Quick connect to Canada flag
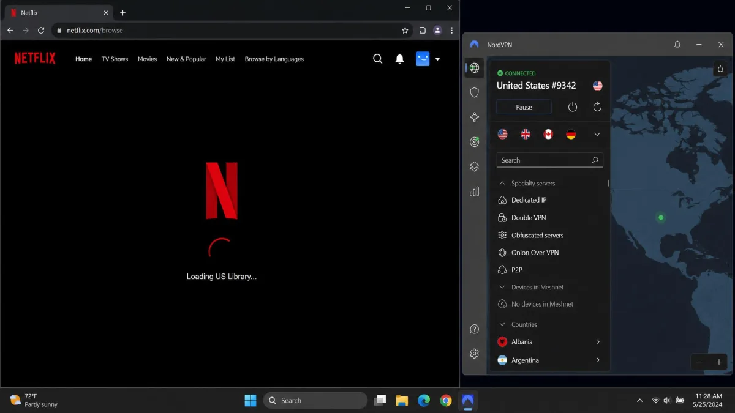The width and height of the screenshot is (735, 413). [x=548, y=134]
